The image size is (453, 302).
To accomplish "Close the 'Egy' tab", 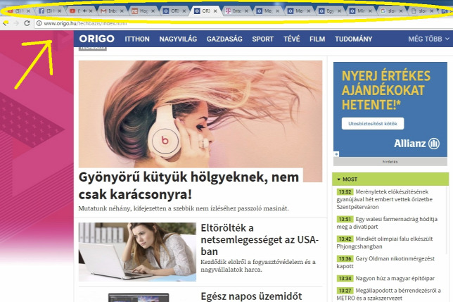I will click(339, 11).
